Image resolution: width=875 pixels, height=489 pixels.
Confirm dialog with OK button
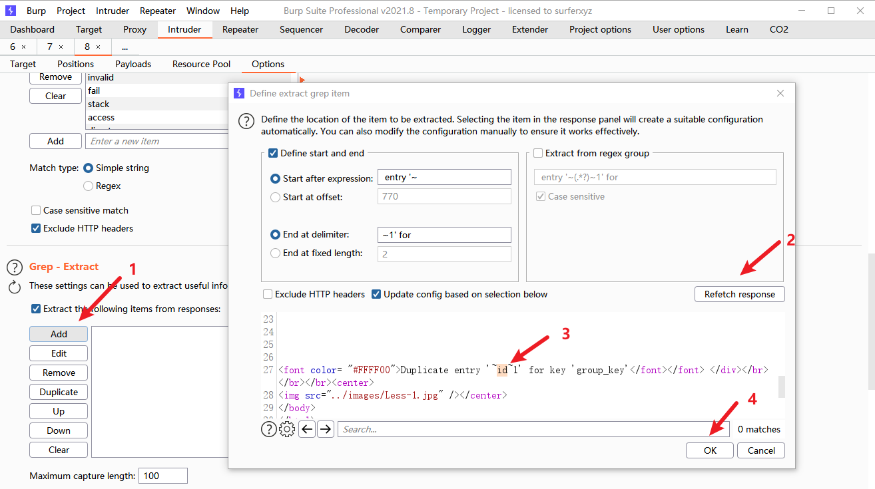point(710,450)
